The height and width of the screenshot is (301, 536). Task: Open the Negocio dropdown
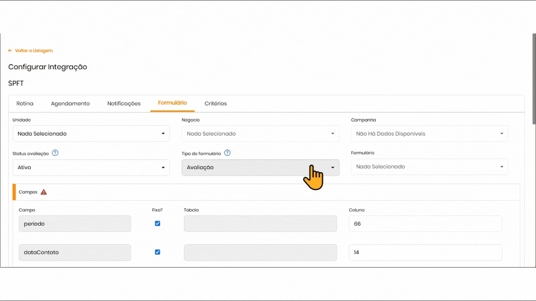[x=260, y=134]
